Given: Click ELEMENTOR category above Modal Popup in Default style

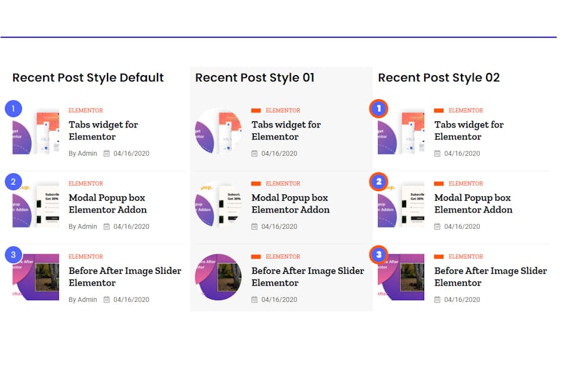Looking at the screenshot, I should [x=86, y=183].
